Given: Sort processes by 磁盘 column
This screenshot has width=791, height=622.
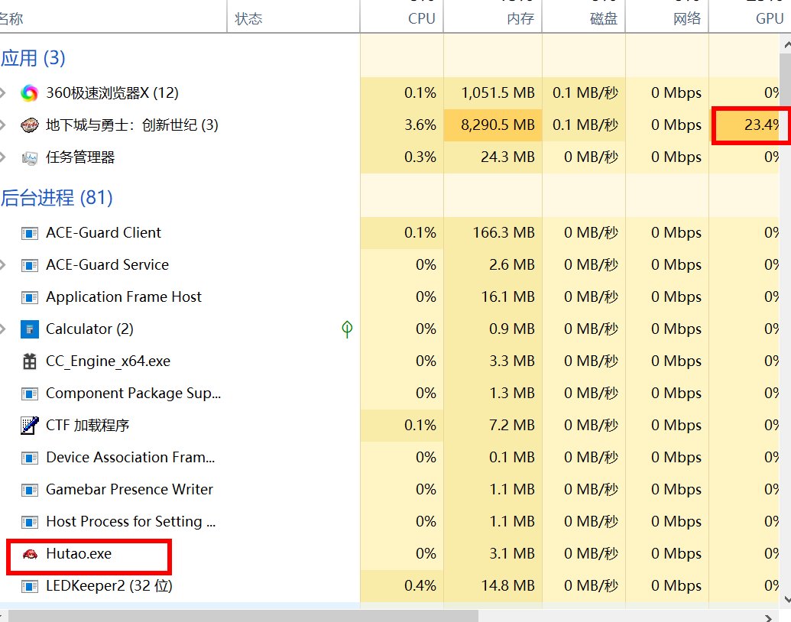Looking at the screenshot, I should pyautogui.click(x=584, y=18).
